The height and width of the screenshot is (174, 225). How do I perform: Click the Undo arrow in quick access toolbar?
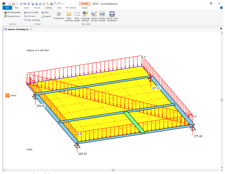pyautogui.click(x=55, y=4)
